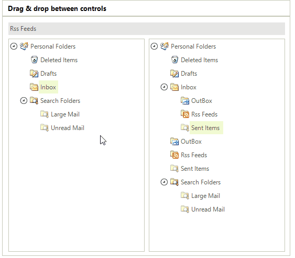This screenshot has height=258, width=295.
Task: Click the Inbox envelope icon in left tree
Action: 34,87
